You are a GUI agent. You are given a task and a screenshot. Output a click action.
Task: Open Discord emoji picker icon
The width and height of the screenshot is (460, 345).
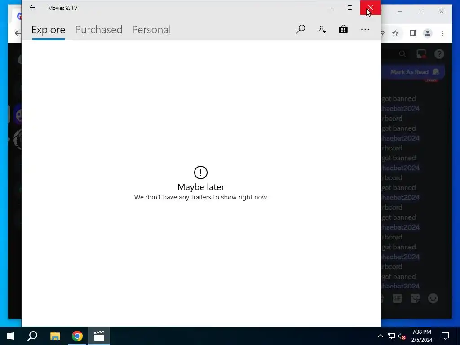pos(433,298)
